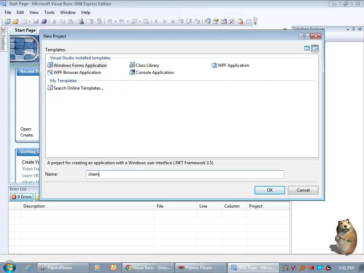Viewport: 364px width, 273px height.
Task: Click the taskbar clock showing 3:41 PM
Action: point(346,268)
